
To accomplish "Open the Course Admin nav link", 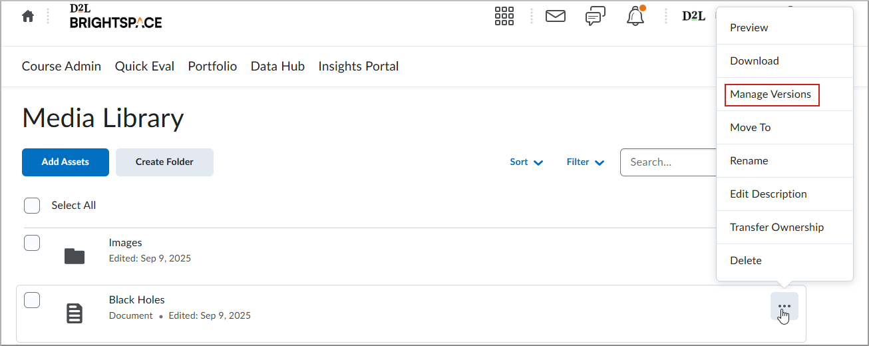I will pyautogui.click(x=61, y=66).
